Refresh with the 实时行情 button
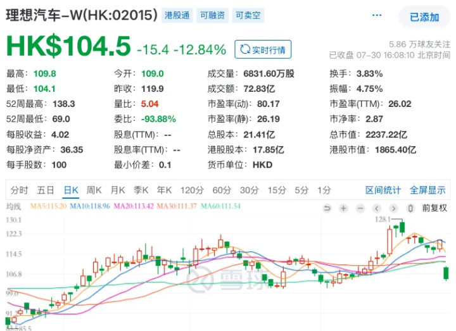456x331 pixels. [263, 49]
